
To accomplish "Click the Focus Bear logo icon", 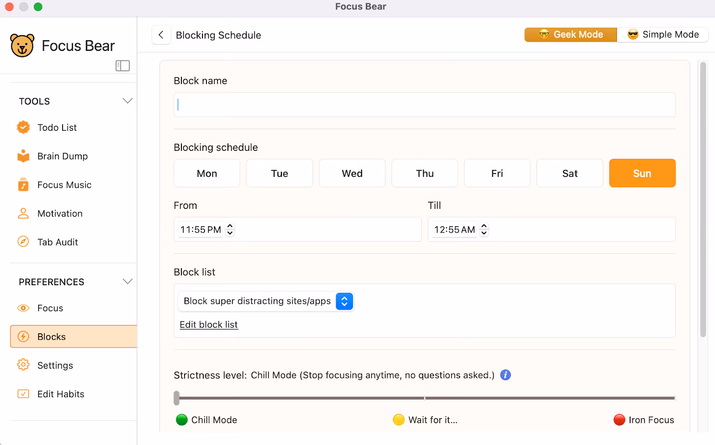I will coord(22,46).
